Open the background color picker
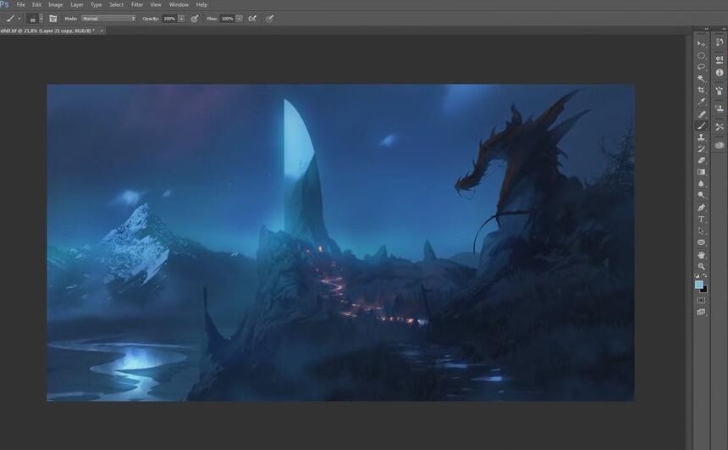 (704, 290)
